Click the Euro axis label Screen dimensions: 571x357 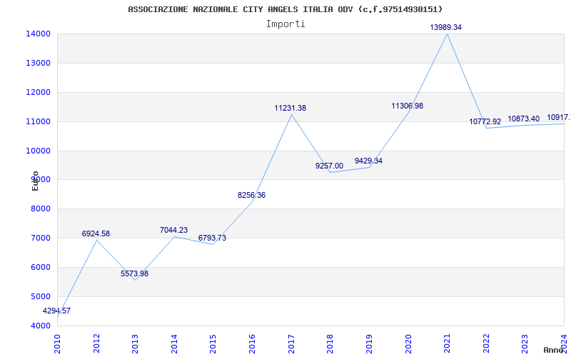click(35, 181)
